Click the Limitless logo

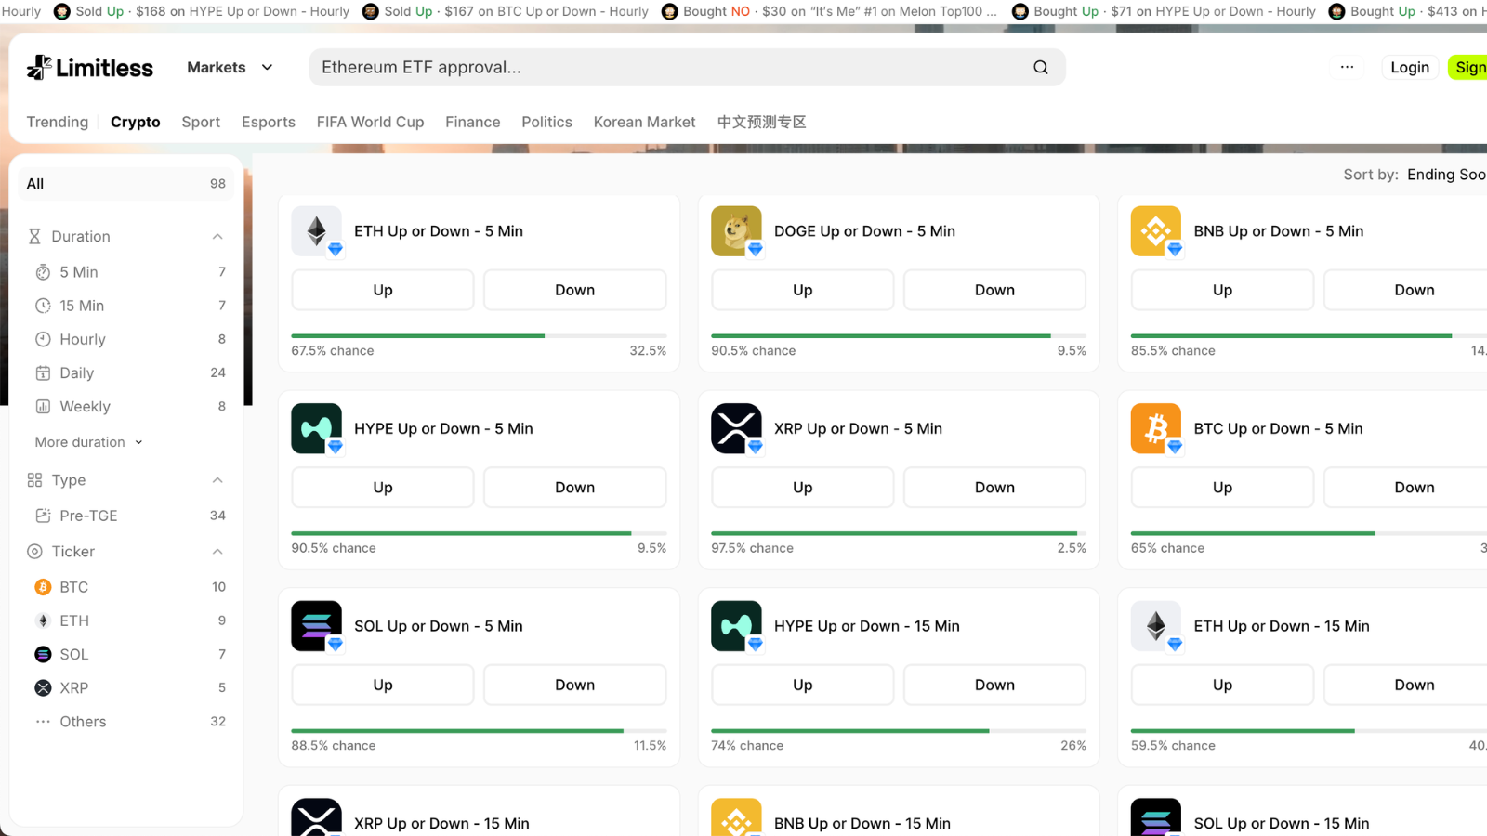(x=89, y=67)
